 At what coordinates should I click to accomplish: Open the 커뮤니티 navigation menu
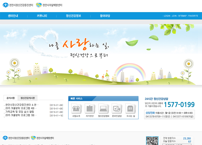pos(42,16)
